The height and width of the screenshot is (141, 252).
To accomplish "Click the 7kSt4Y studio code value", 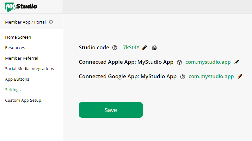I will (x=131, y=47).
